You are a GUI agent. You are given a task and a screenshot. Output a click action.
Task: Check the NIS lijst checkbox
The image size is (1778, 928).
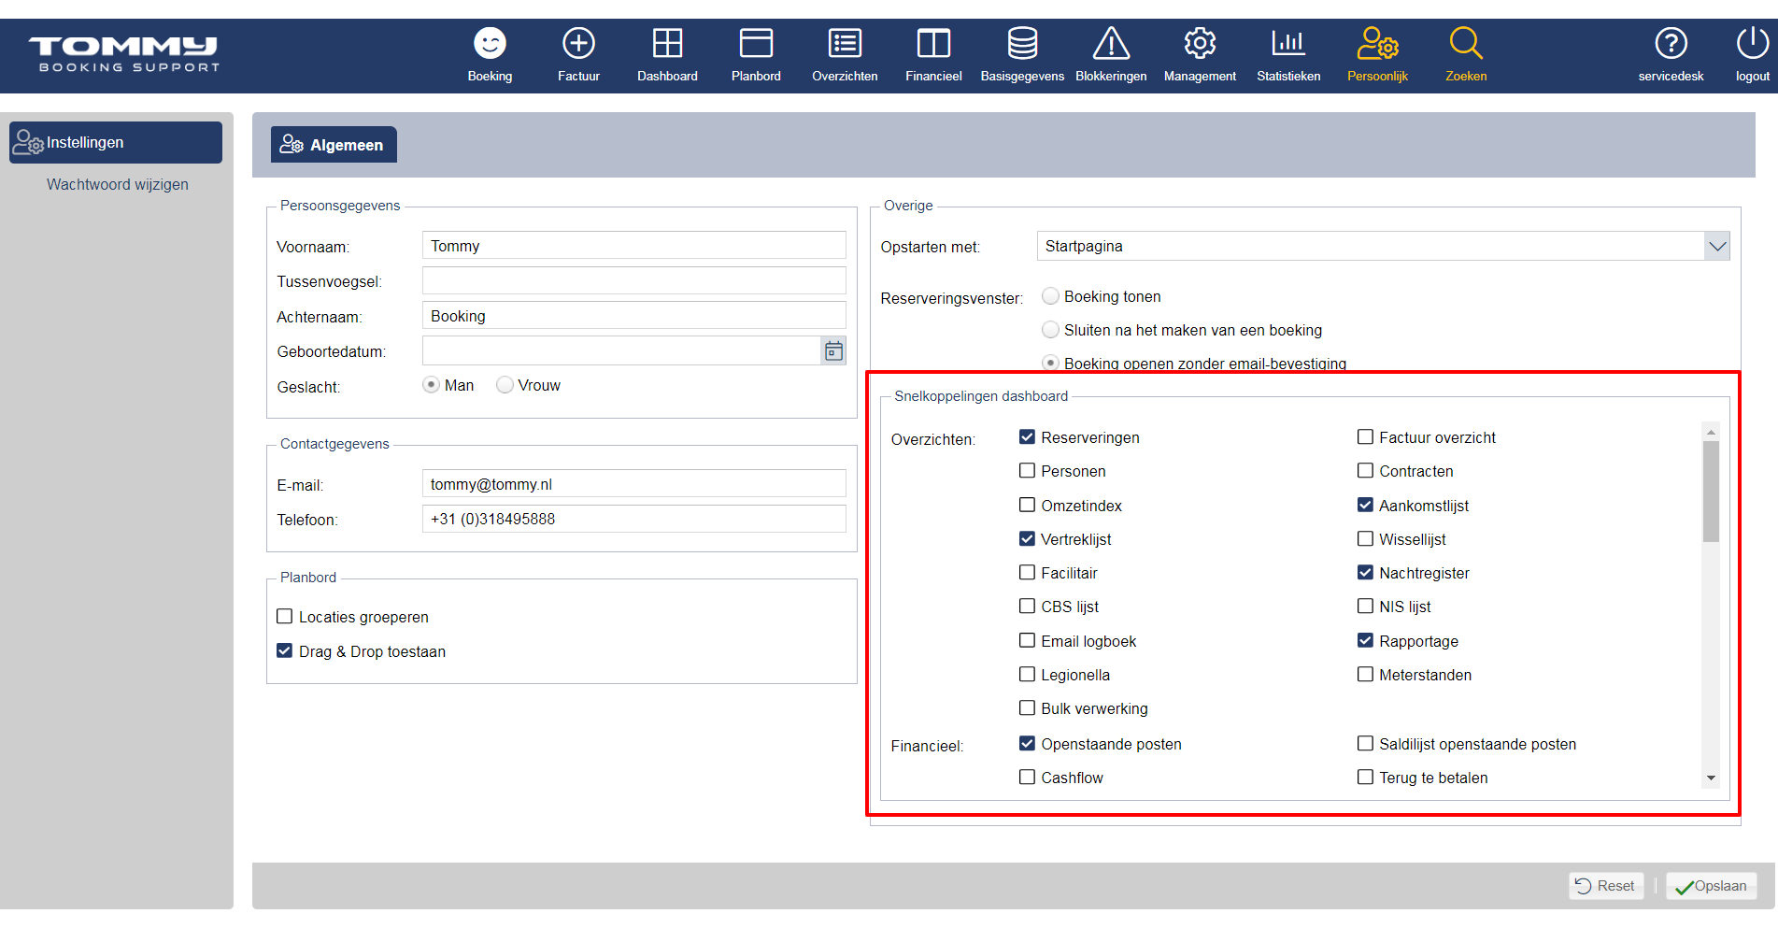1365,606
